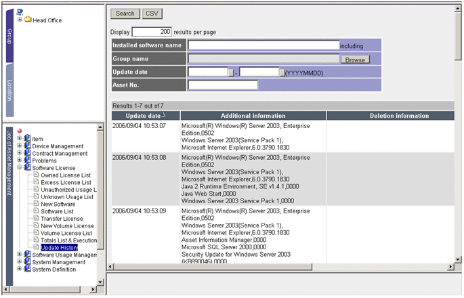This screenshot has height=298, width=464.
Task: Click the Software List page icon
Action: (36, 211)
